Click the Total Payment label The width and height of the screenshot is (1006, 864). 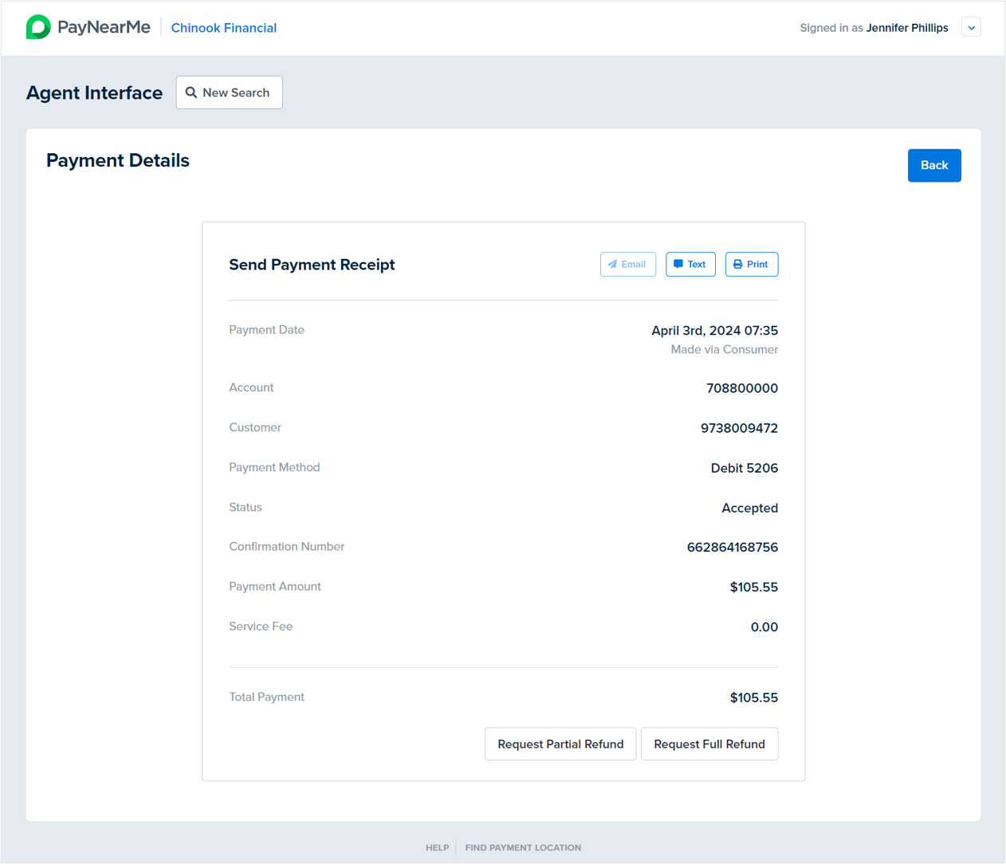(267, 697)
